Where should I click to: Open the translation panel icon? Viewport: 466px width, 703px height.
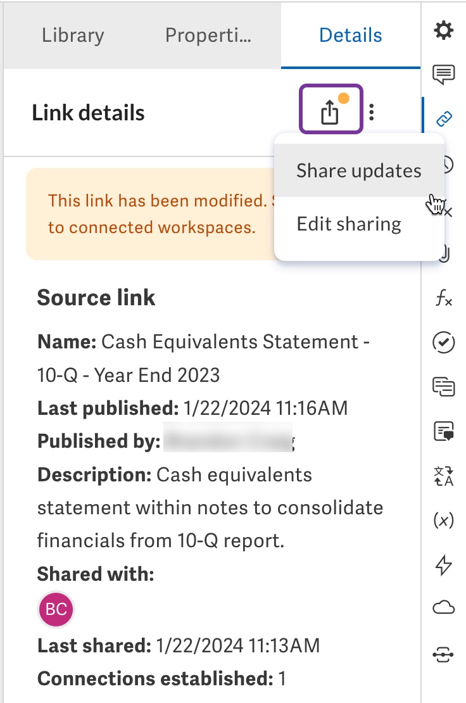(444, 476)
